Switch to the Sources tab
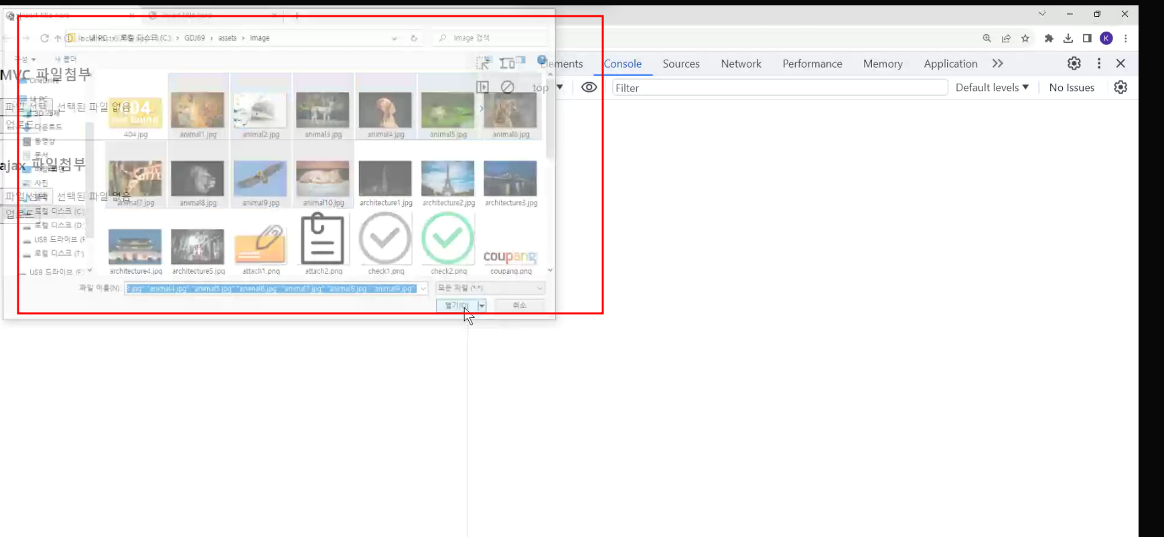Image resolution: width=1164 pixels, height=537 pixels. 681,64
